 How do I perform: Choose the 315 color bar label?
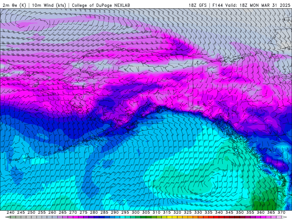(167, 212)
